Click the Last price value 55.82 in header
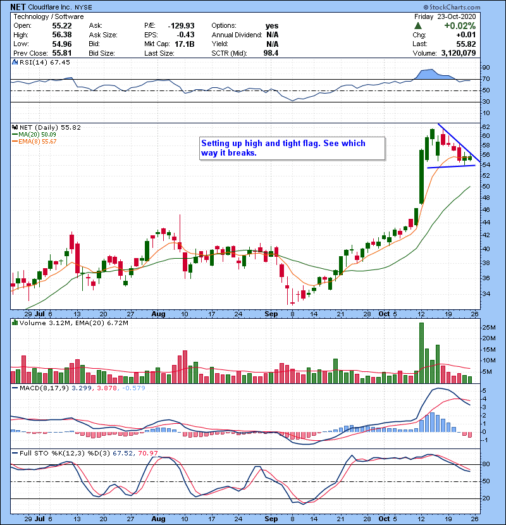The image size is (506, 525). (x=466, y=44)
